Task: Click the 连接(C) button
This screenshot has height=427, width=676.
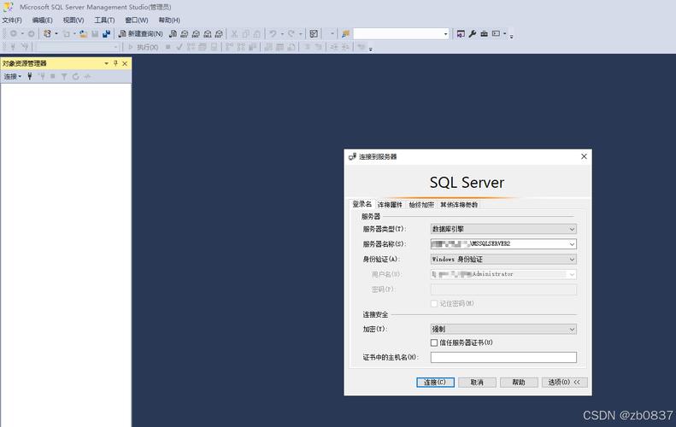Action: pos(435,383)
